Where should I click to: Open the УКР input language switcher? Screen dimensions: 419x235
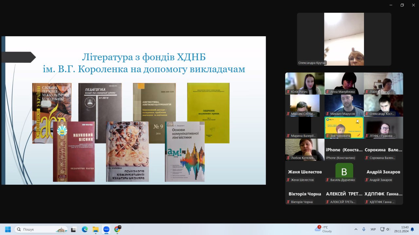[x=373, y=229]
